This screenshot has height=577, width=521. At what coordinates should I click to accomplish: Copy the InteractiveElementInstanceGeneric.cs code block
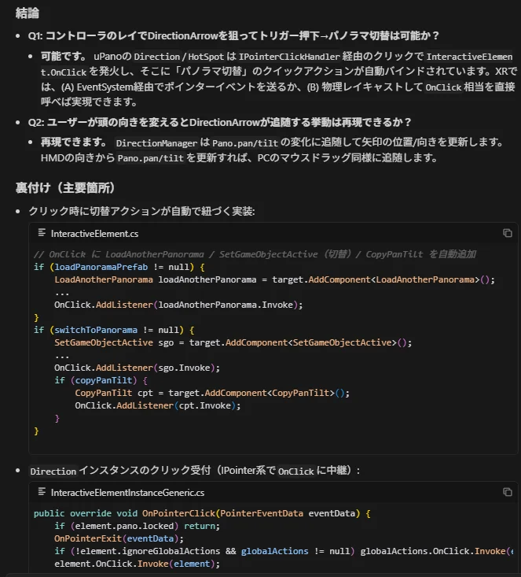tap(508, 492)
